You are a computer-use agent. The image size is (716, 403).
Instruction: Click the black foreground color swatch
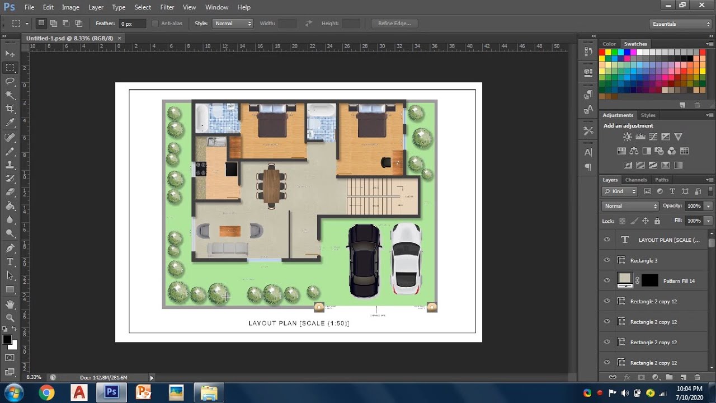(x=7, y=340)
